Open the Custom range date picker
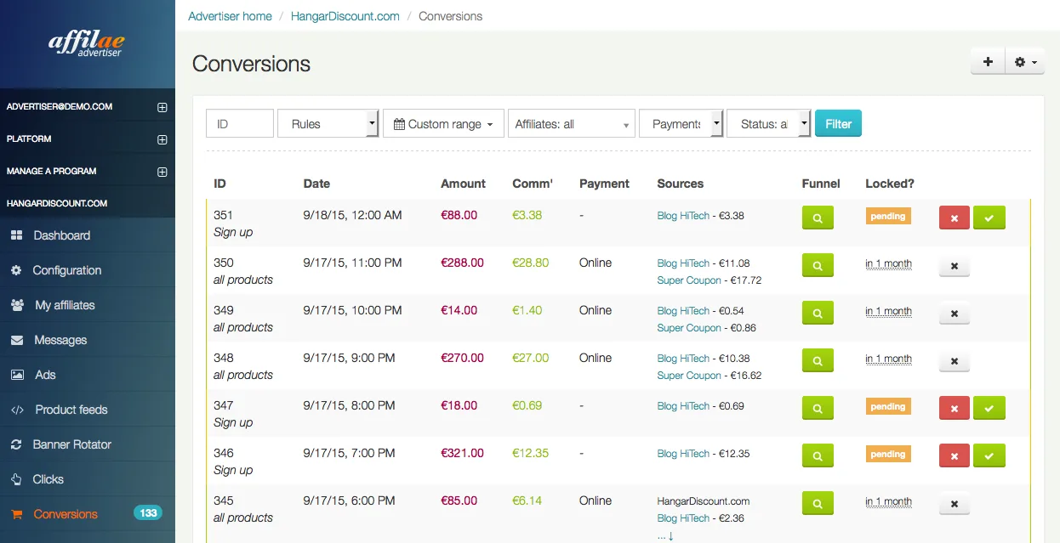The image size is (1060, 543). pyautogui.click(x=443, y=123)
